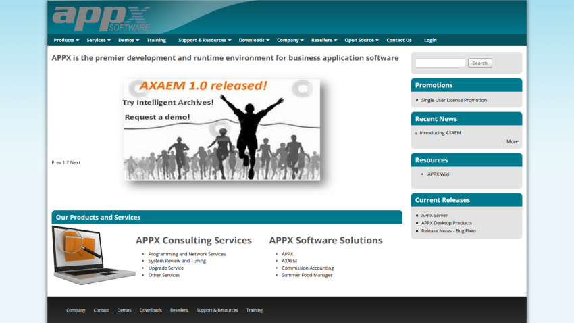
Task: Click Next in the slideshow pager
Action: pyautogui.click(x=75, y=162)
